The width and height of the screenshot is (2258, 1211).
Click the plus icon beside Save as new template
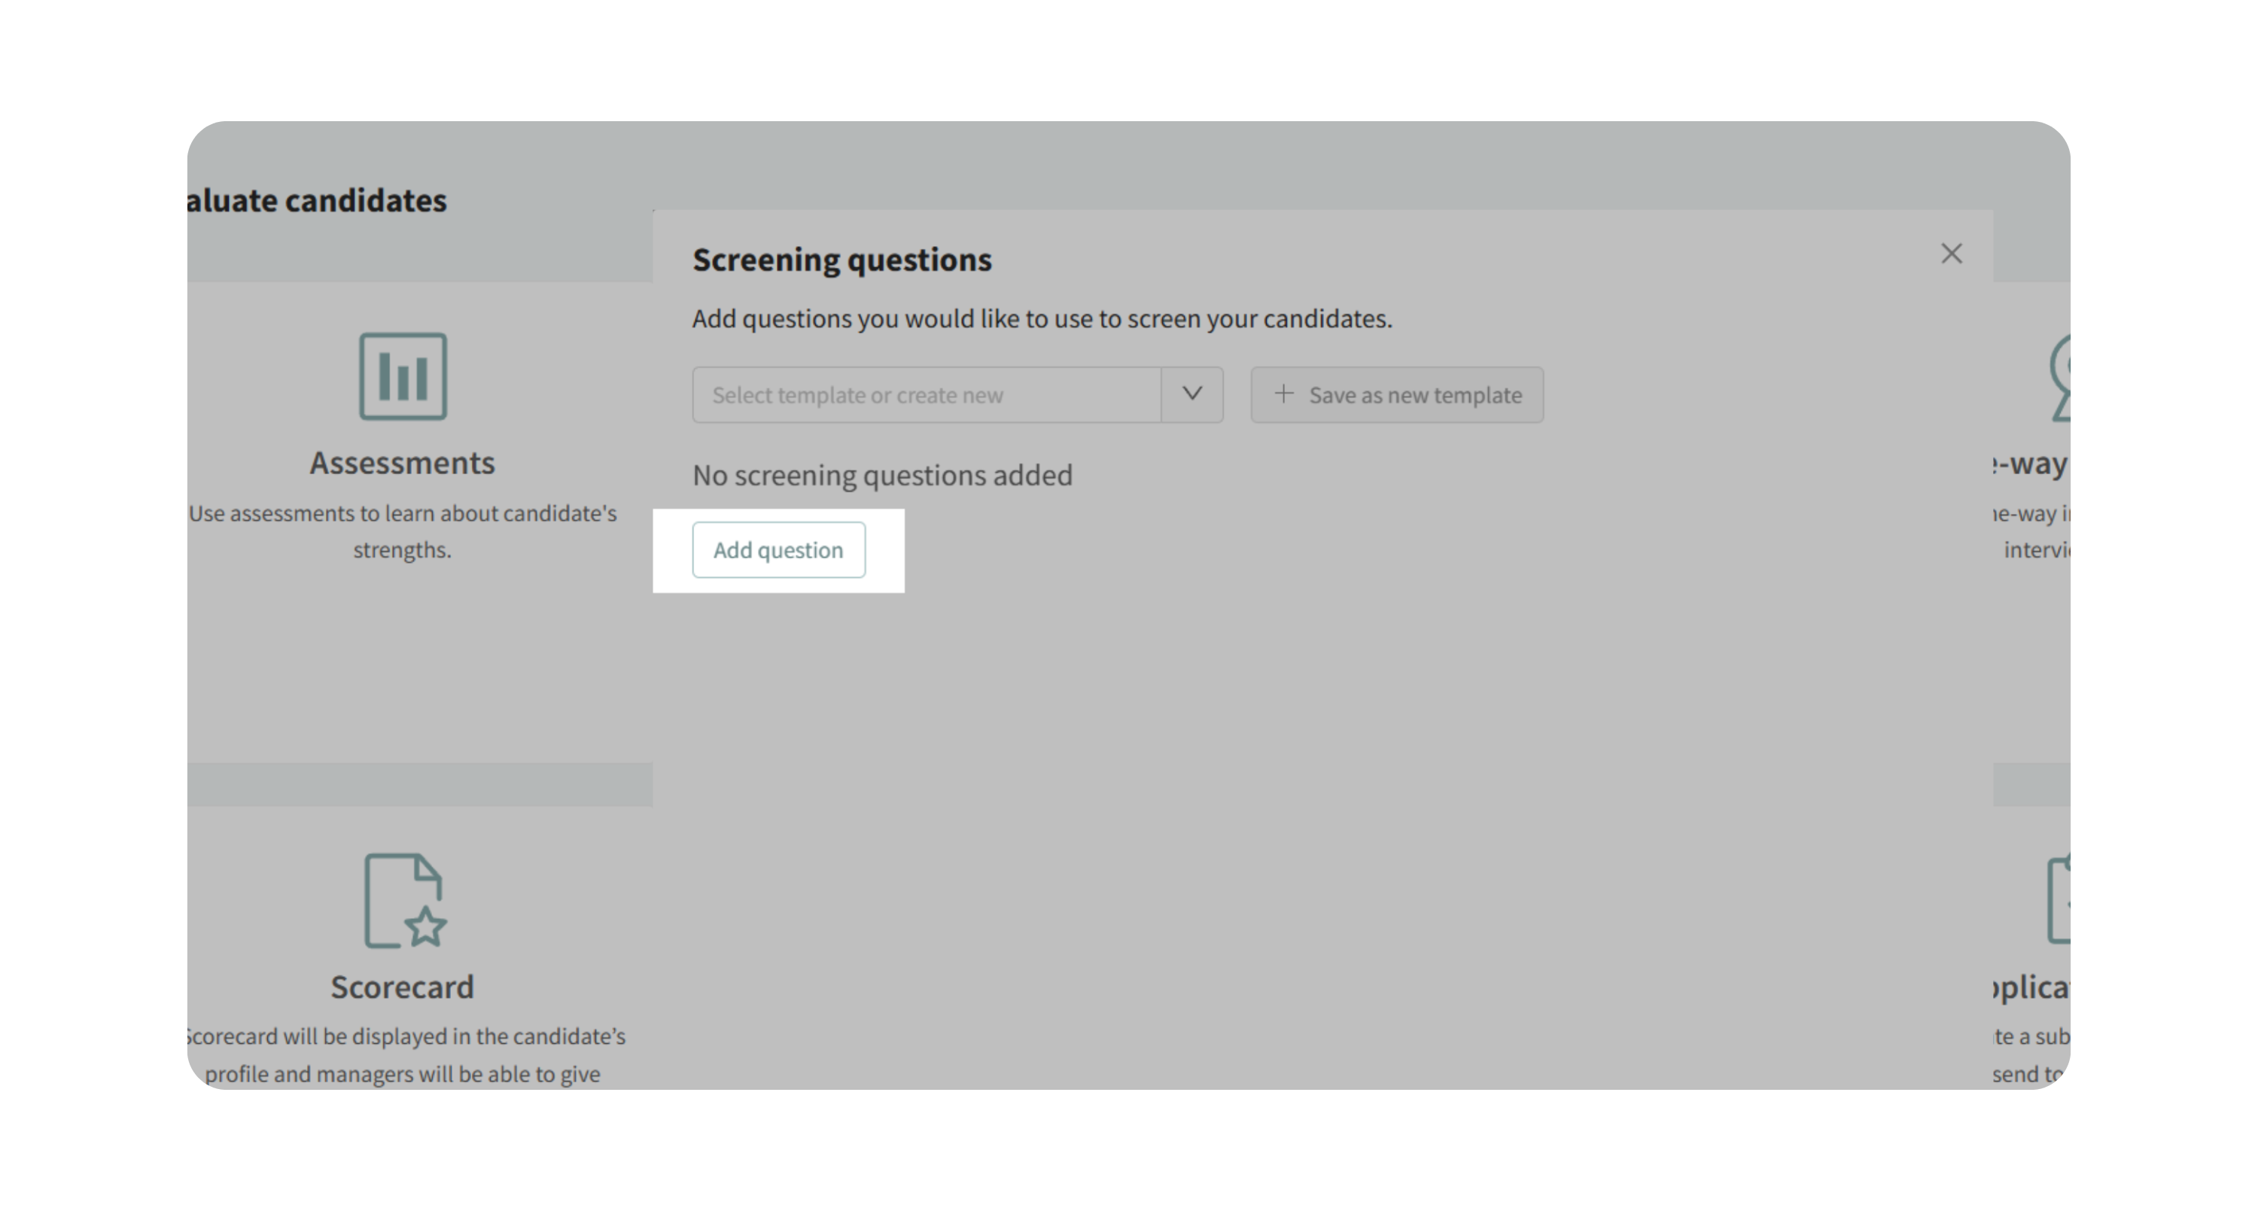[x=1283, y=394]
